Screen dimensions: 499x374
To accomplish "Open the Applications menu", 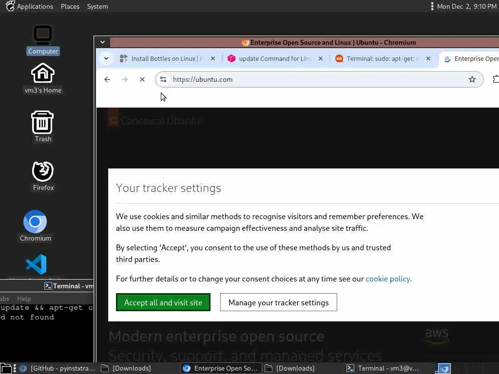I will 30,6.
